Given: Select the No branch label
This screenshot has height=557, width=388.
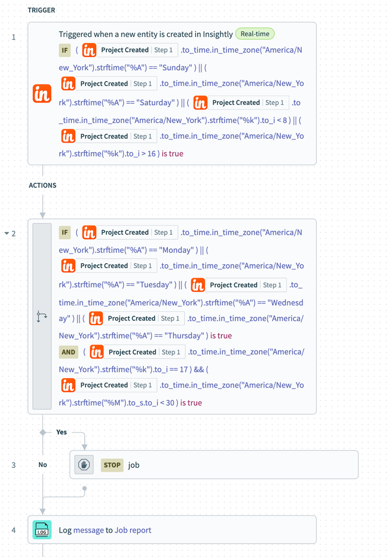Looking at the screenshot, I should point(43,464).
